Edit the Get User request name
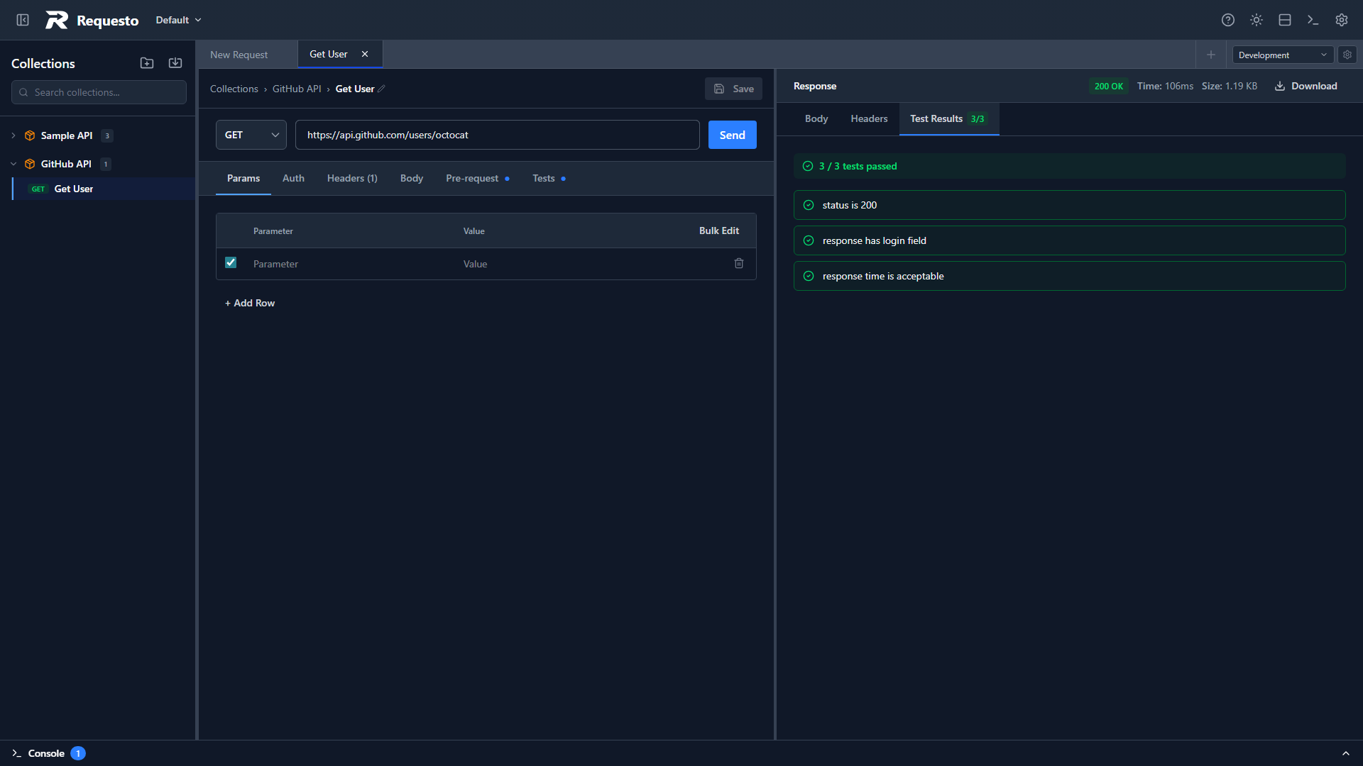This screenshot has height=766, width=1363. tap(381, 89)
